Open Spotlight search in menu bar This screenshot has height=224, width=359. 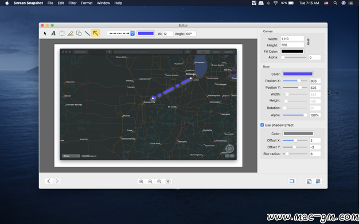pyautogui.click(x=335, y=3)
